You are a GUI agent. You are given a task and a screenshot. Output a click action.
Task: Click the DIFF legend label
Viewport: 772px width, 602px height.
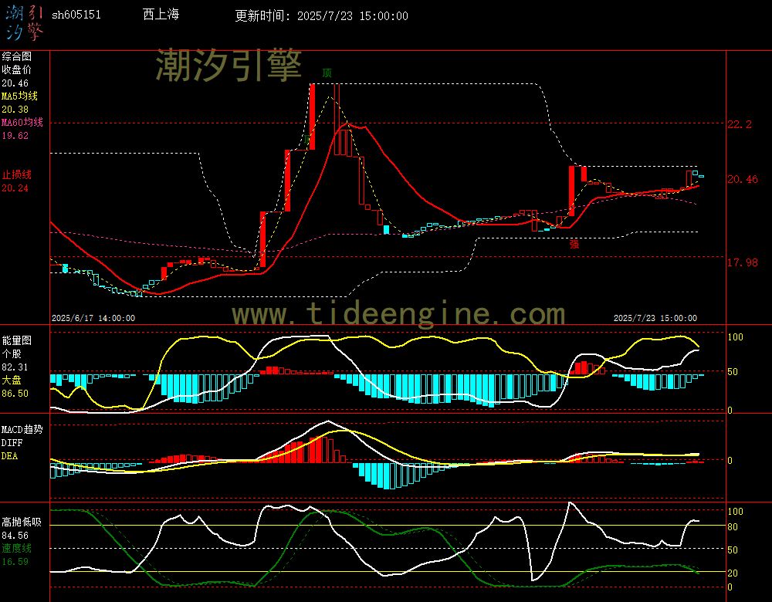[x=12, y=442]
